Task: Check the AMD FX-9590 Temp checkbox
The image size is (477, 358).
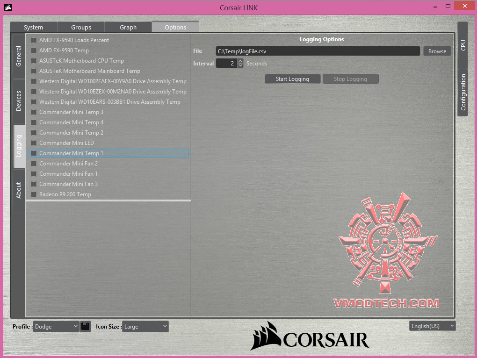Action: click(34, 50)
